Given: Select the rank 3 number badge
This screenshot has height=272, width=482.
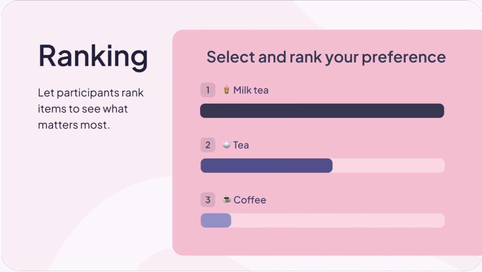Looking at the screenshot, I should [208, 200].
